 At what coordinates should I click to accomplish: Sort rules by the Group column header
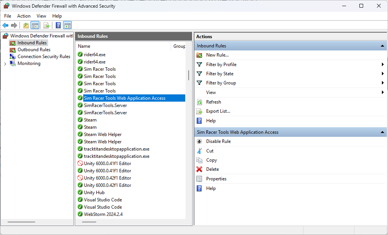pyautogui.click(x=179, y=46)
